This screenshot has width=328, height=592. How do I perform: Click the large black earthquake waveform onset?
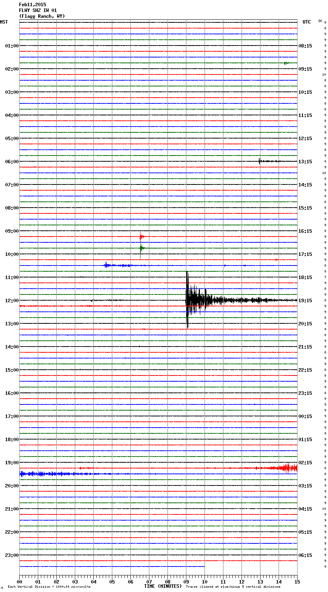(x=187, y=300)
